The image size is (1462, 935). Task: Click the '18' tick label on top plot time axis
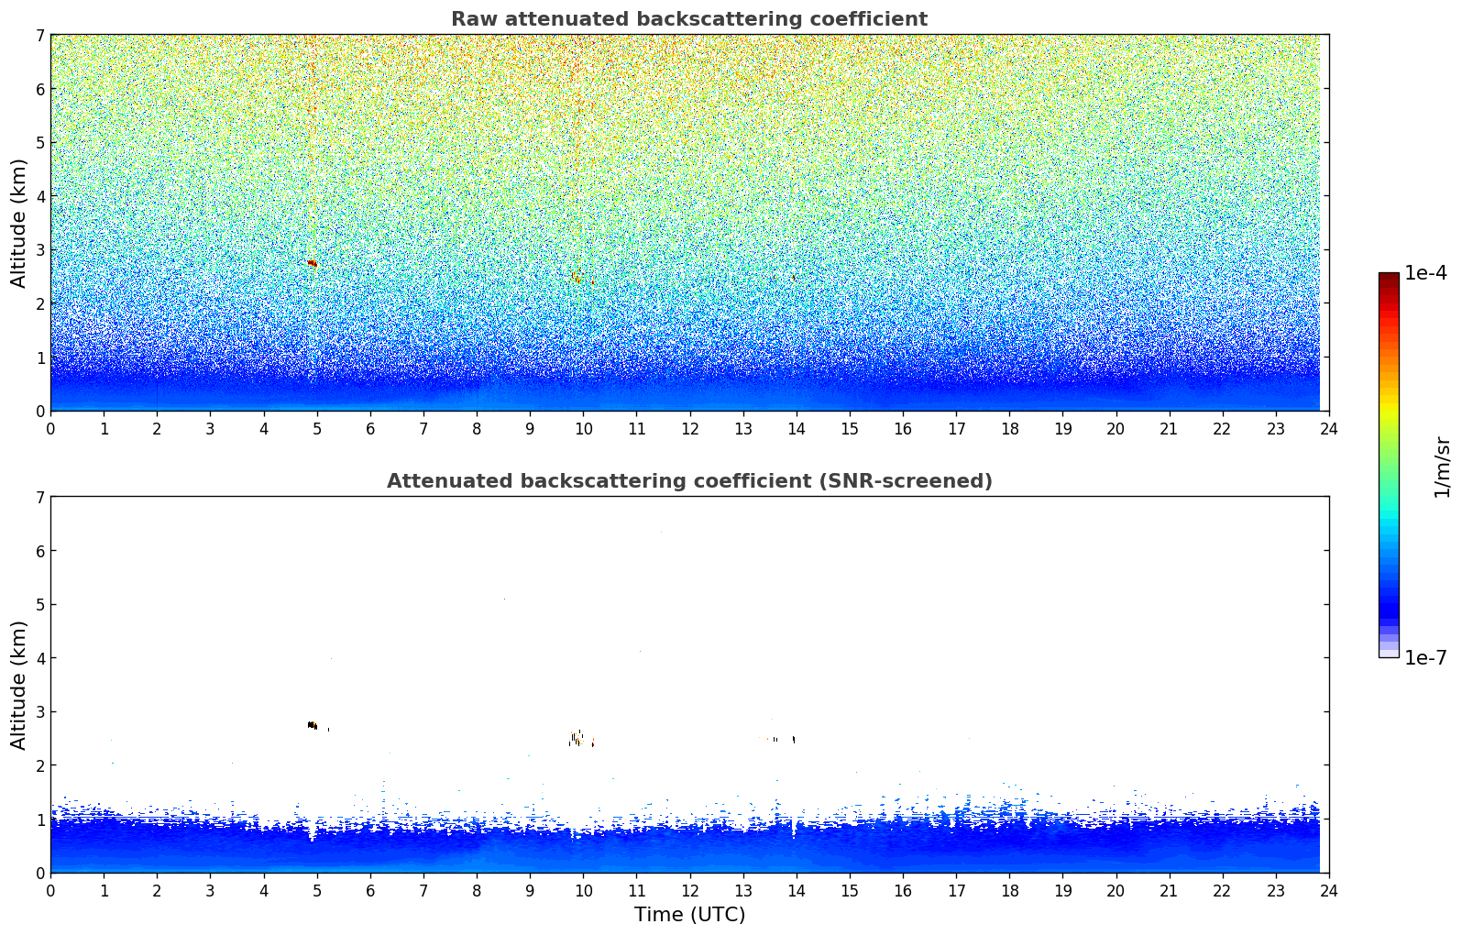tap(1009, 428)
